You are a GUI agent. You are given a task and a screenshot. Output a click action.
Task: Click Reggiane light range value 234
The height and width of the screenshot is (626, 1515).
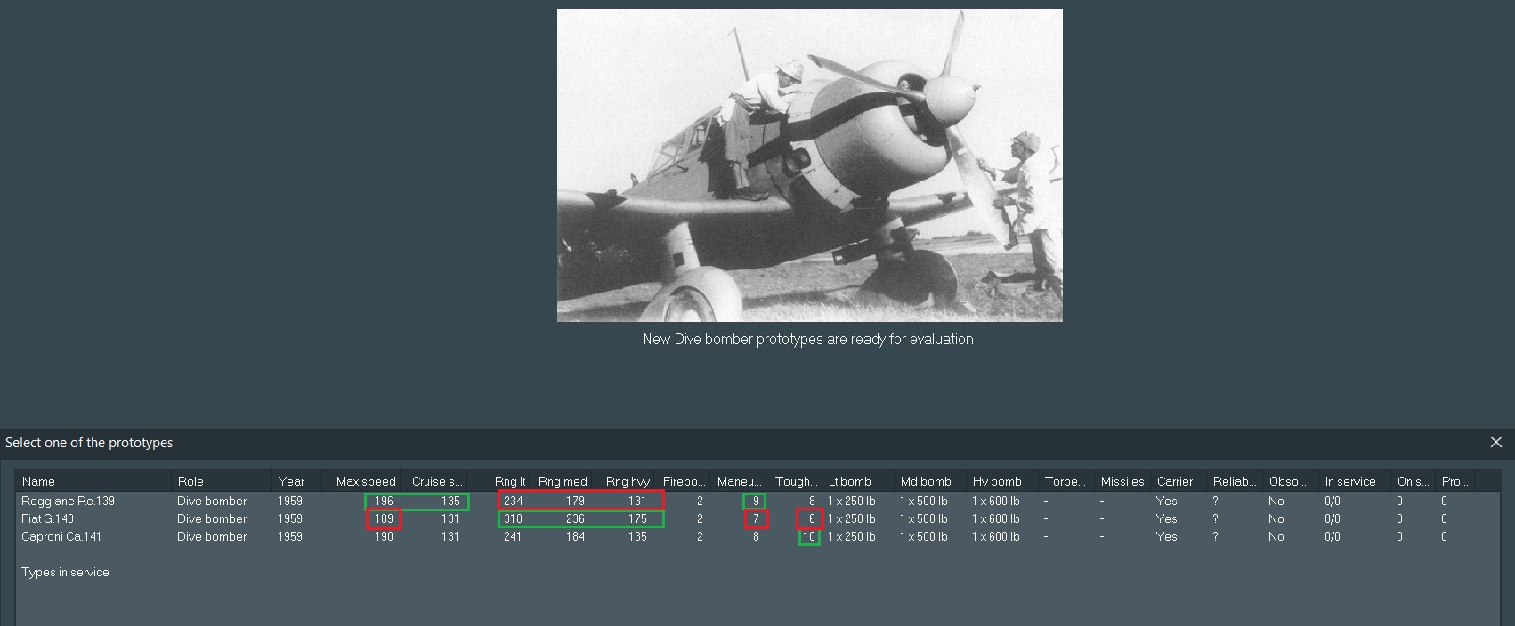pos(513,501)
